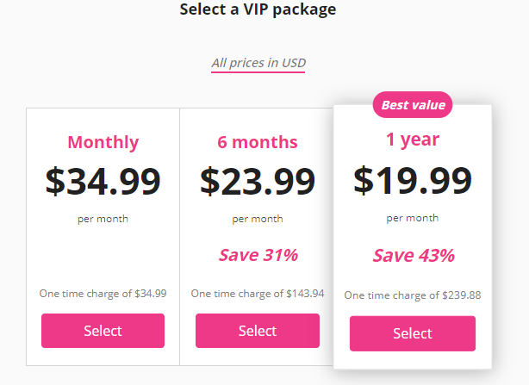Click the Select a VIP package heading
Viewport: 529px width, 385px height.
coord(258,9)
